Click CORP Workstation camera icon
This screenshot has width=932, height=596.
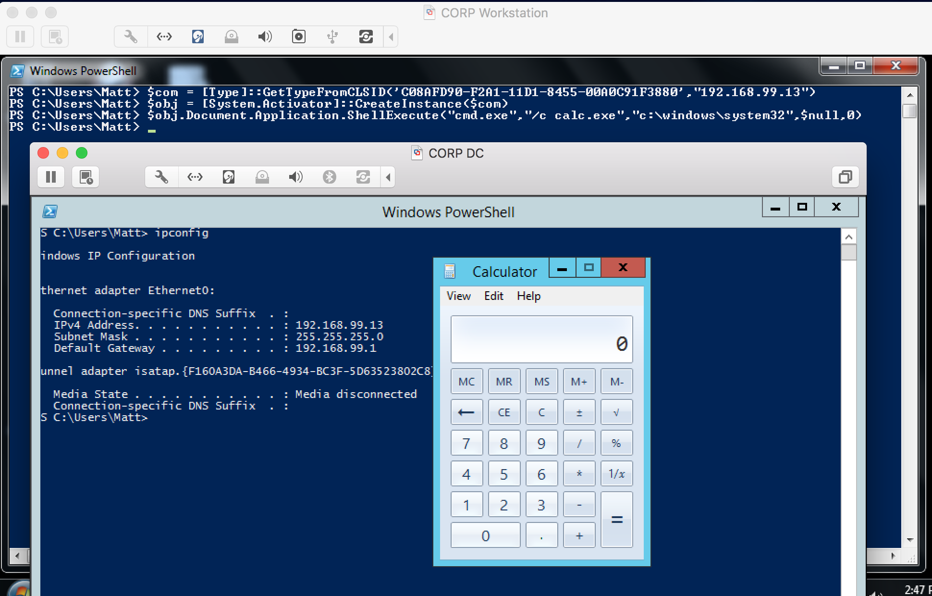pyautogui.click(x=298, y=37)
